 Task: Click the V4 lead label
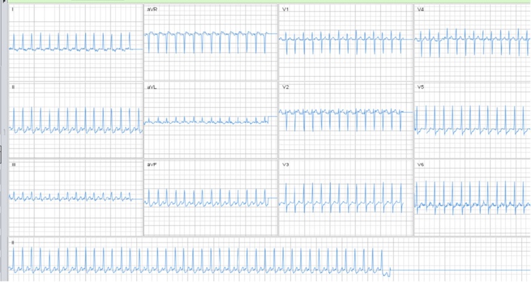coord(420,11)
